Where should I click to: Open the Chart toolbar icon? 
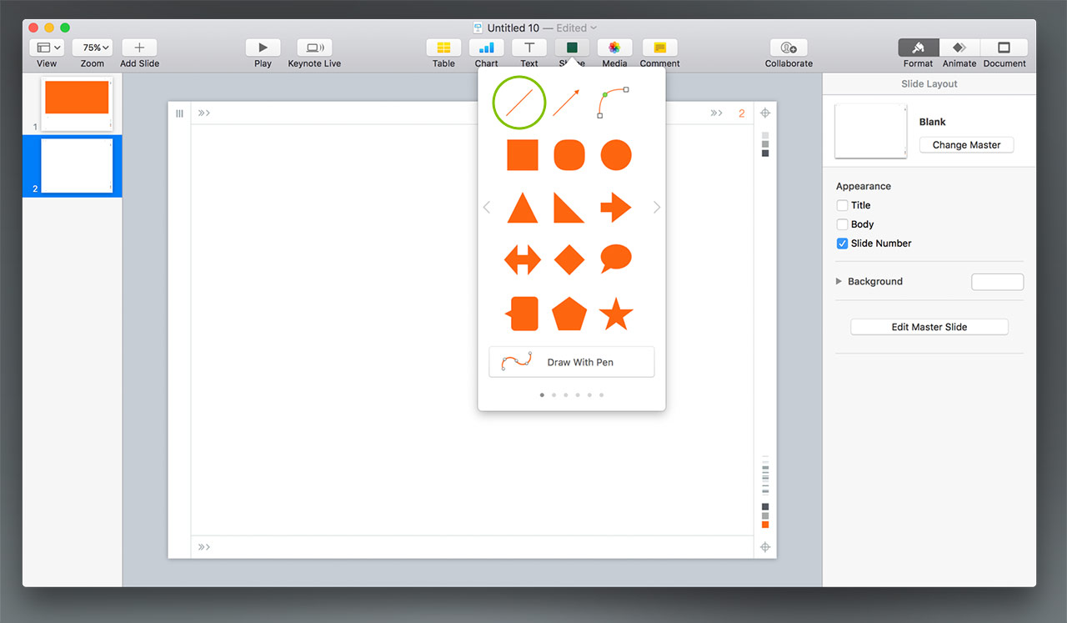click(x=486, y=48)
